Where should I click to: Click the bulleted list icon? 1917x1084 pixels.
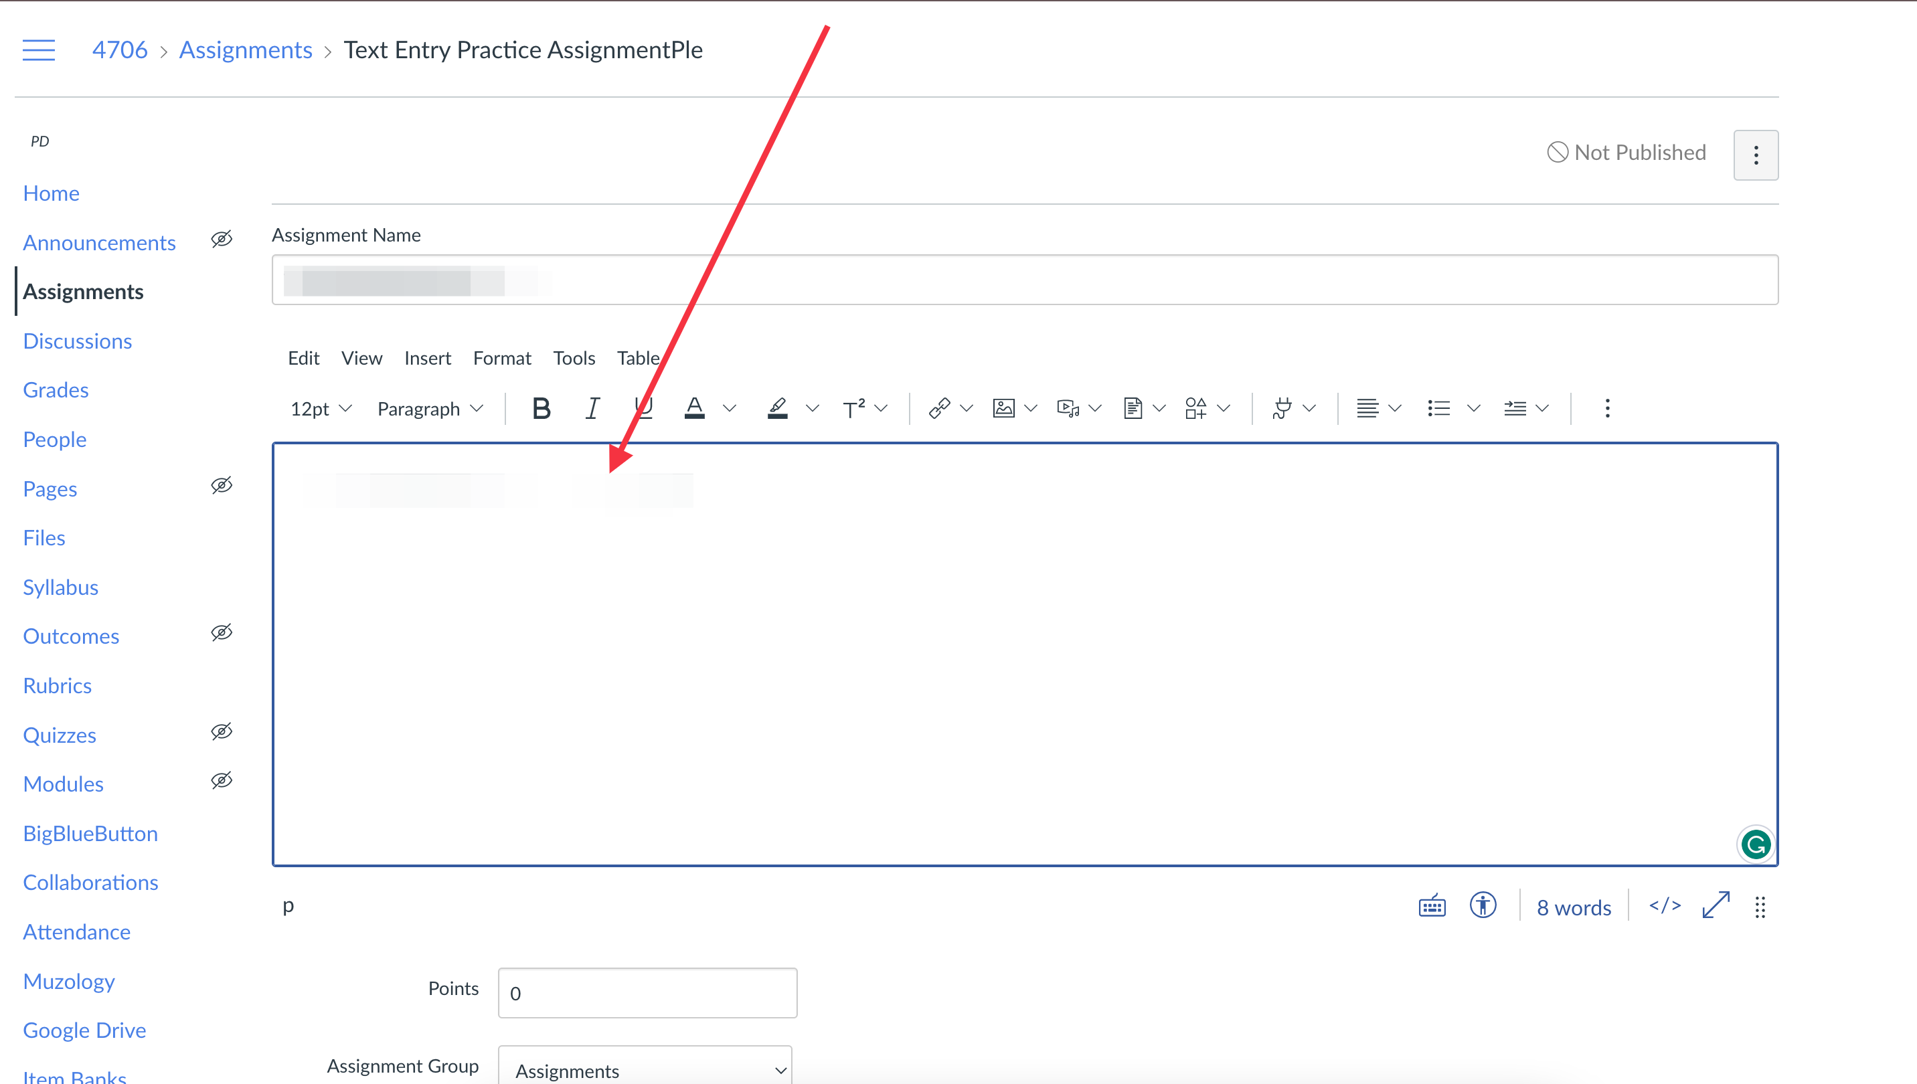coord(1439,409)
